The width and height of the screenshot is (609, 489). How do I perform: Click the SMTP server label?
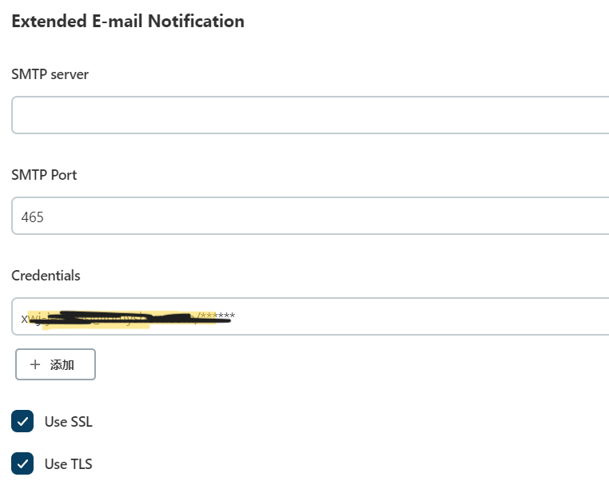coord(50,74)
